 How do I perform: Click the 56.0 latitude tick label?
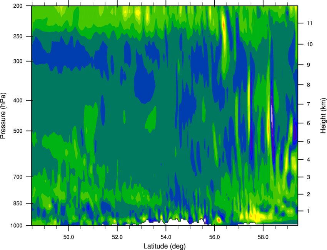click(x=214, y=237)
